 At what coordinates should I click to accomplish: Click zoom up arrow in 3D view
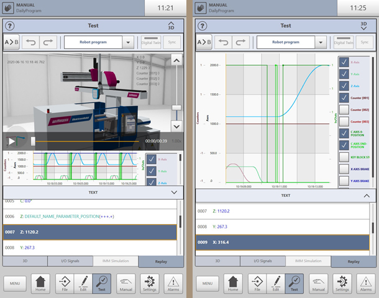pos(176,60)
